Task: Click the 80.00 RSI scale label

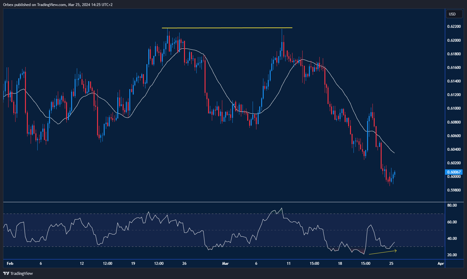Action: 452,205
